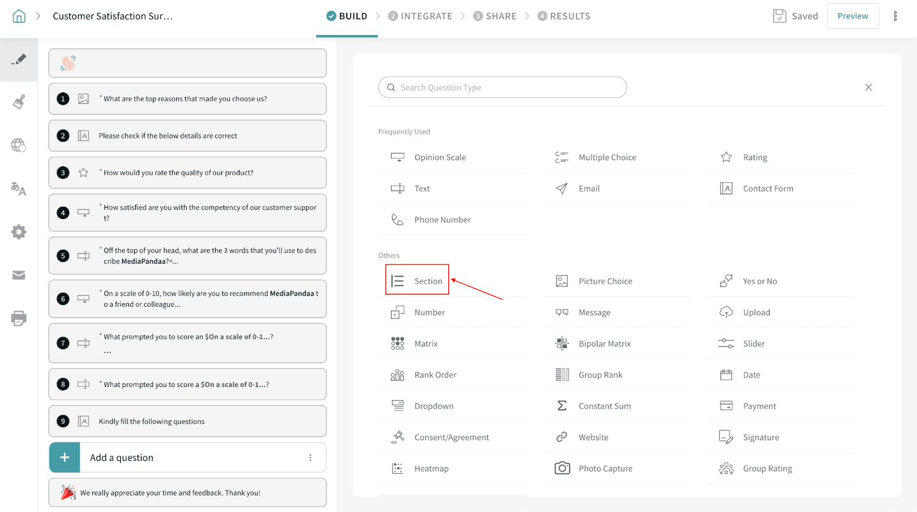Pick the Dropdown question type
This screenshot has width=917, height=512.
(x=434, y=406)
